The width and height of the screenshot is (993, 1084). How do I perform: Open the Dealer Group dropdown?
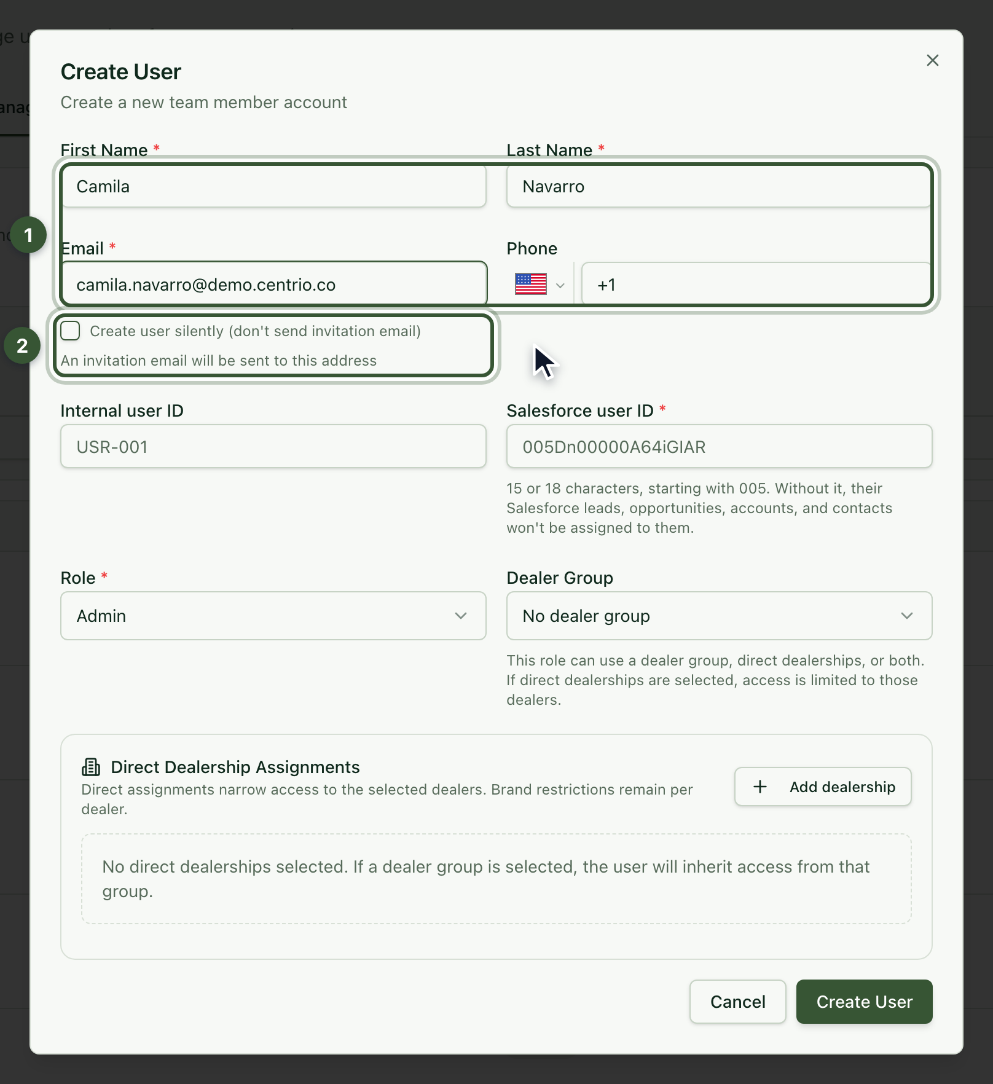click(x=719, y=616)
